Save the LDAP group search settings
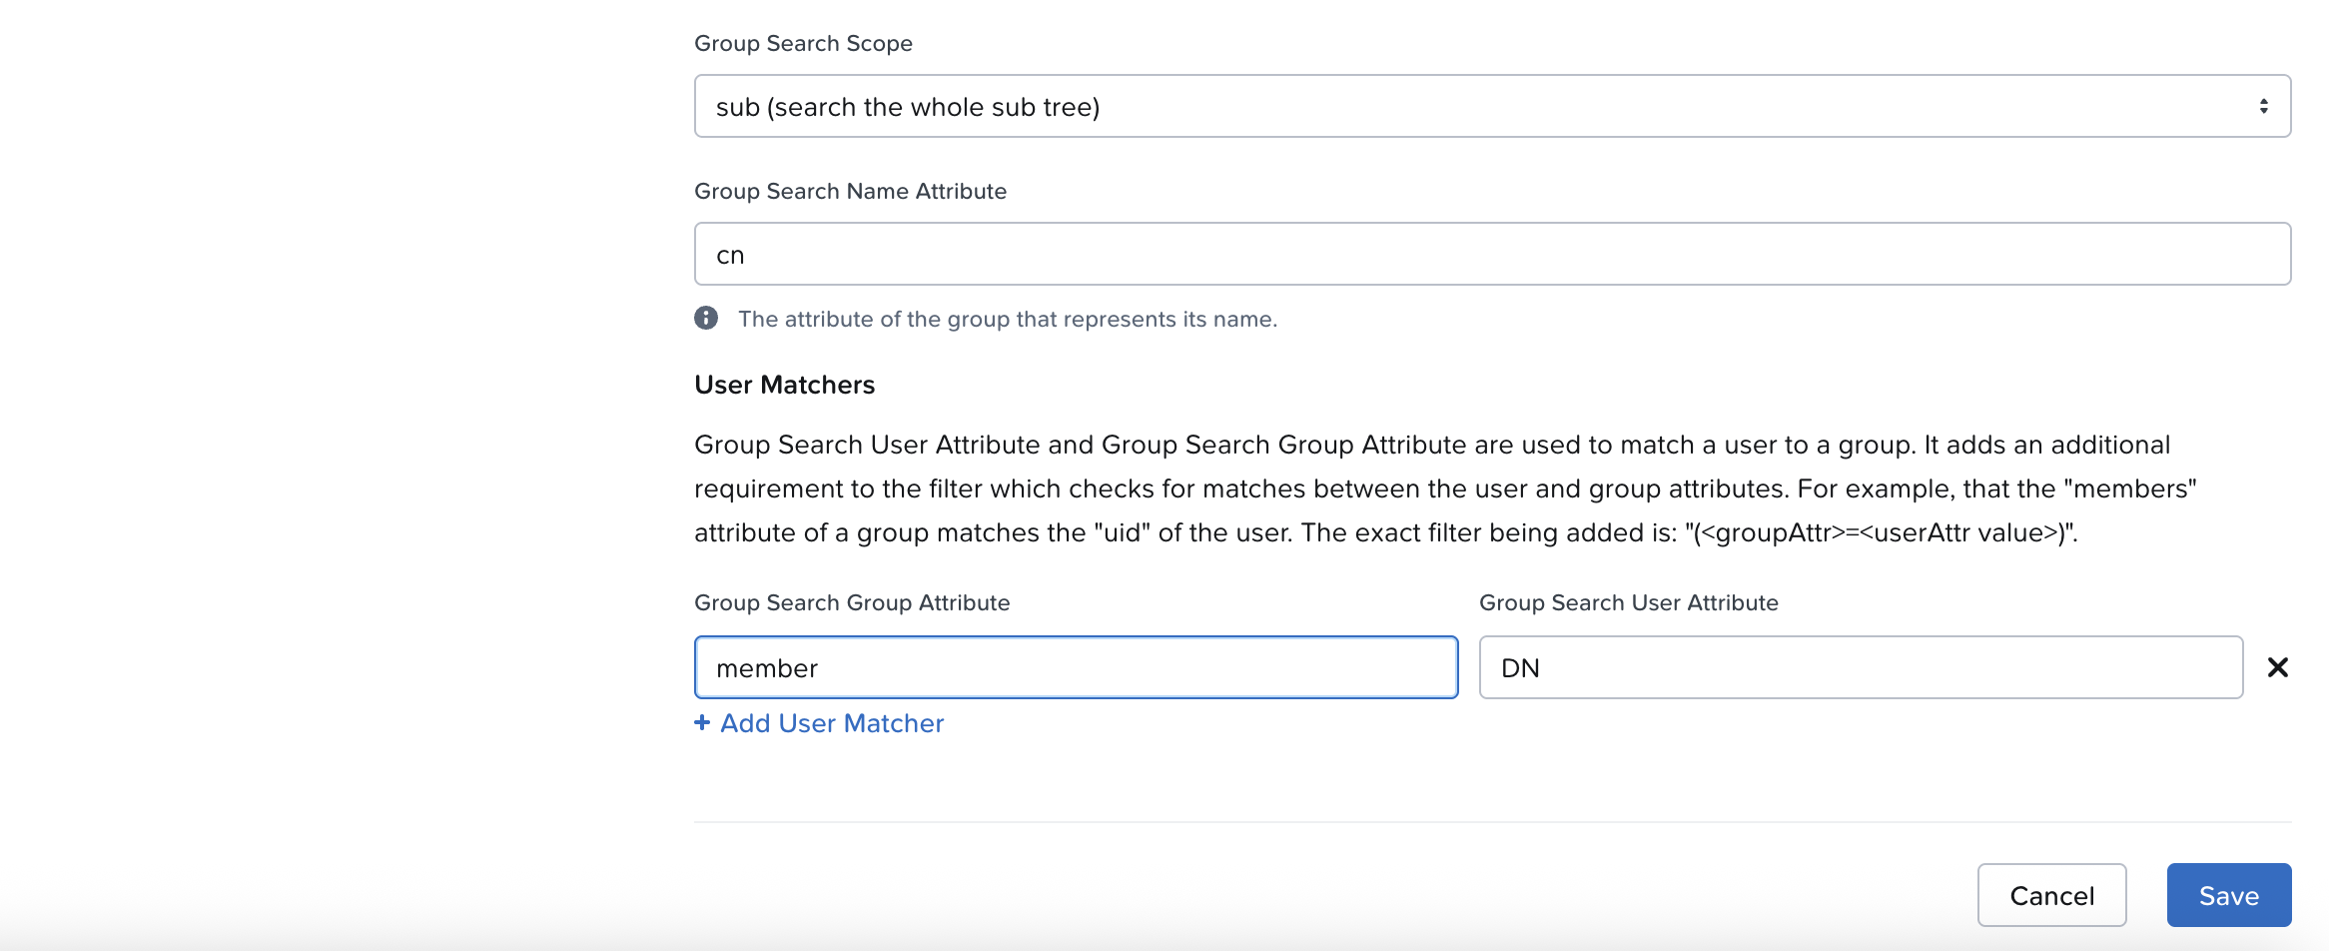2329x951 pixels. pyautogui.click(x=2228, y=895)
